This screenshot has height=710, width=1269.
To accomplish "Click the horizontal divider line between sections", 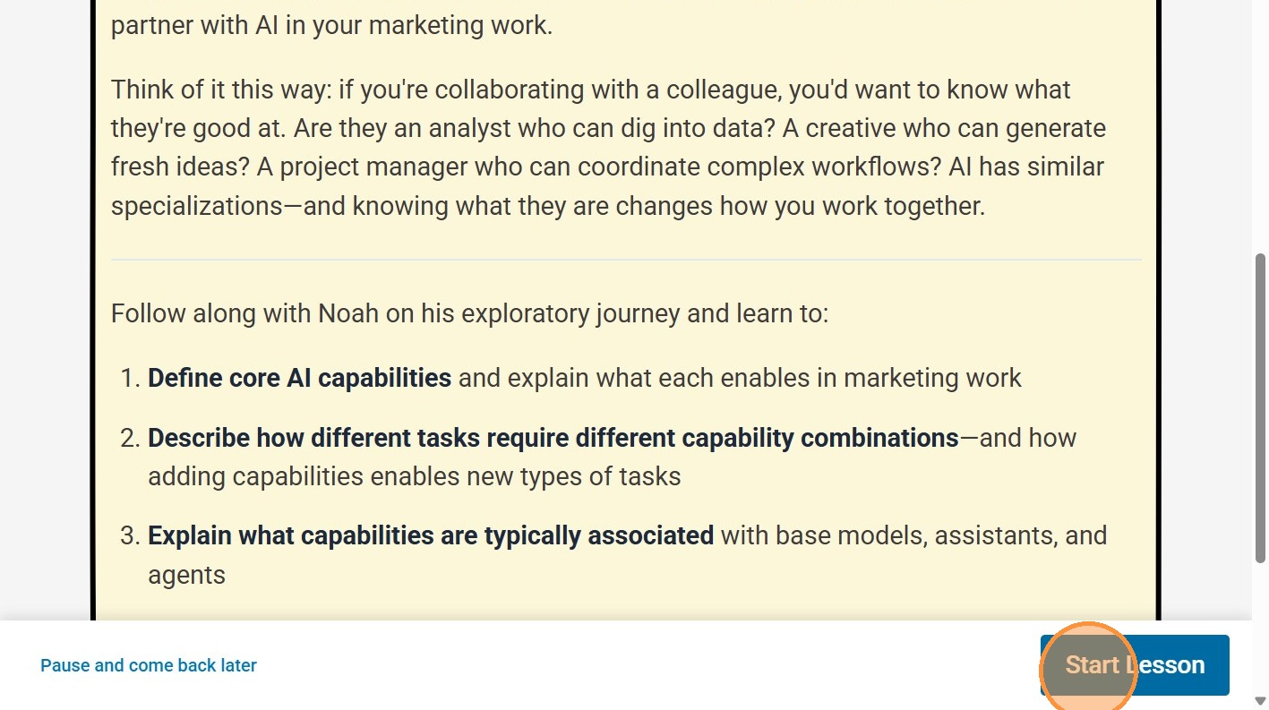I will tap(625, 260).
